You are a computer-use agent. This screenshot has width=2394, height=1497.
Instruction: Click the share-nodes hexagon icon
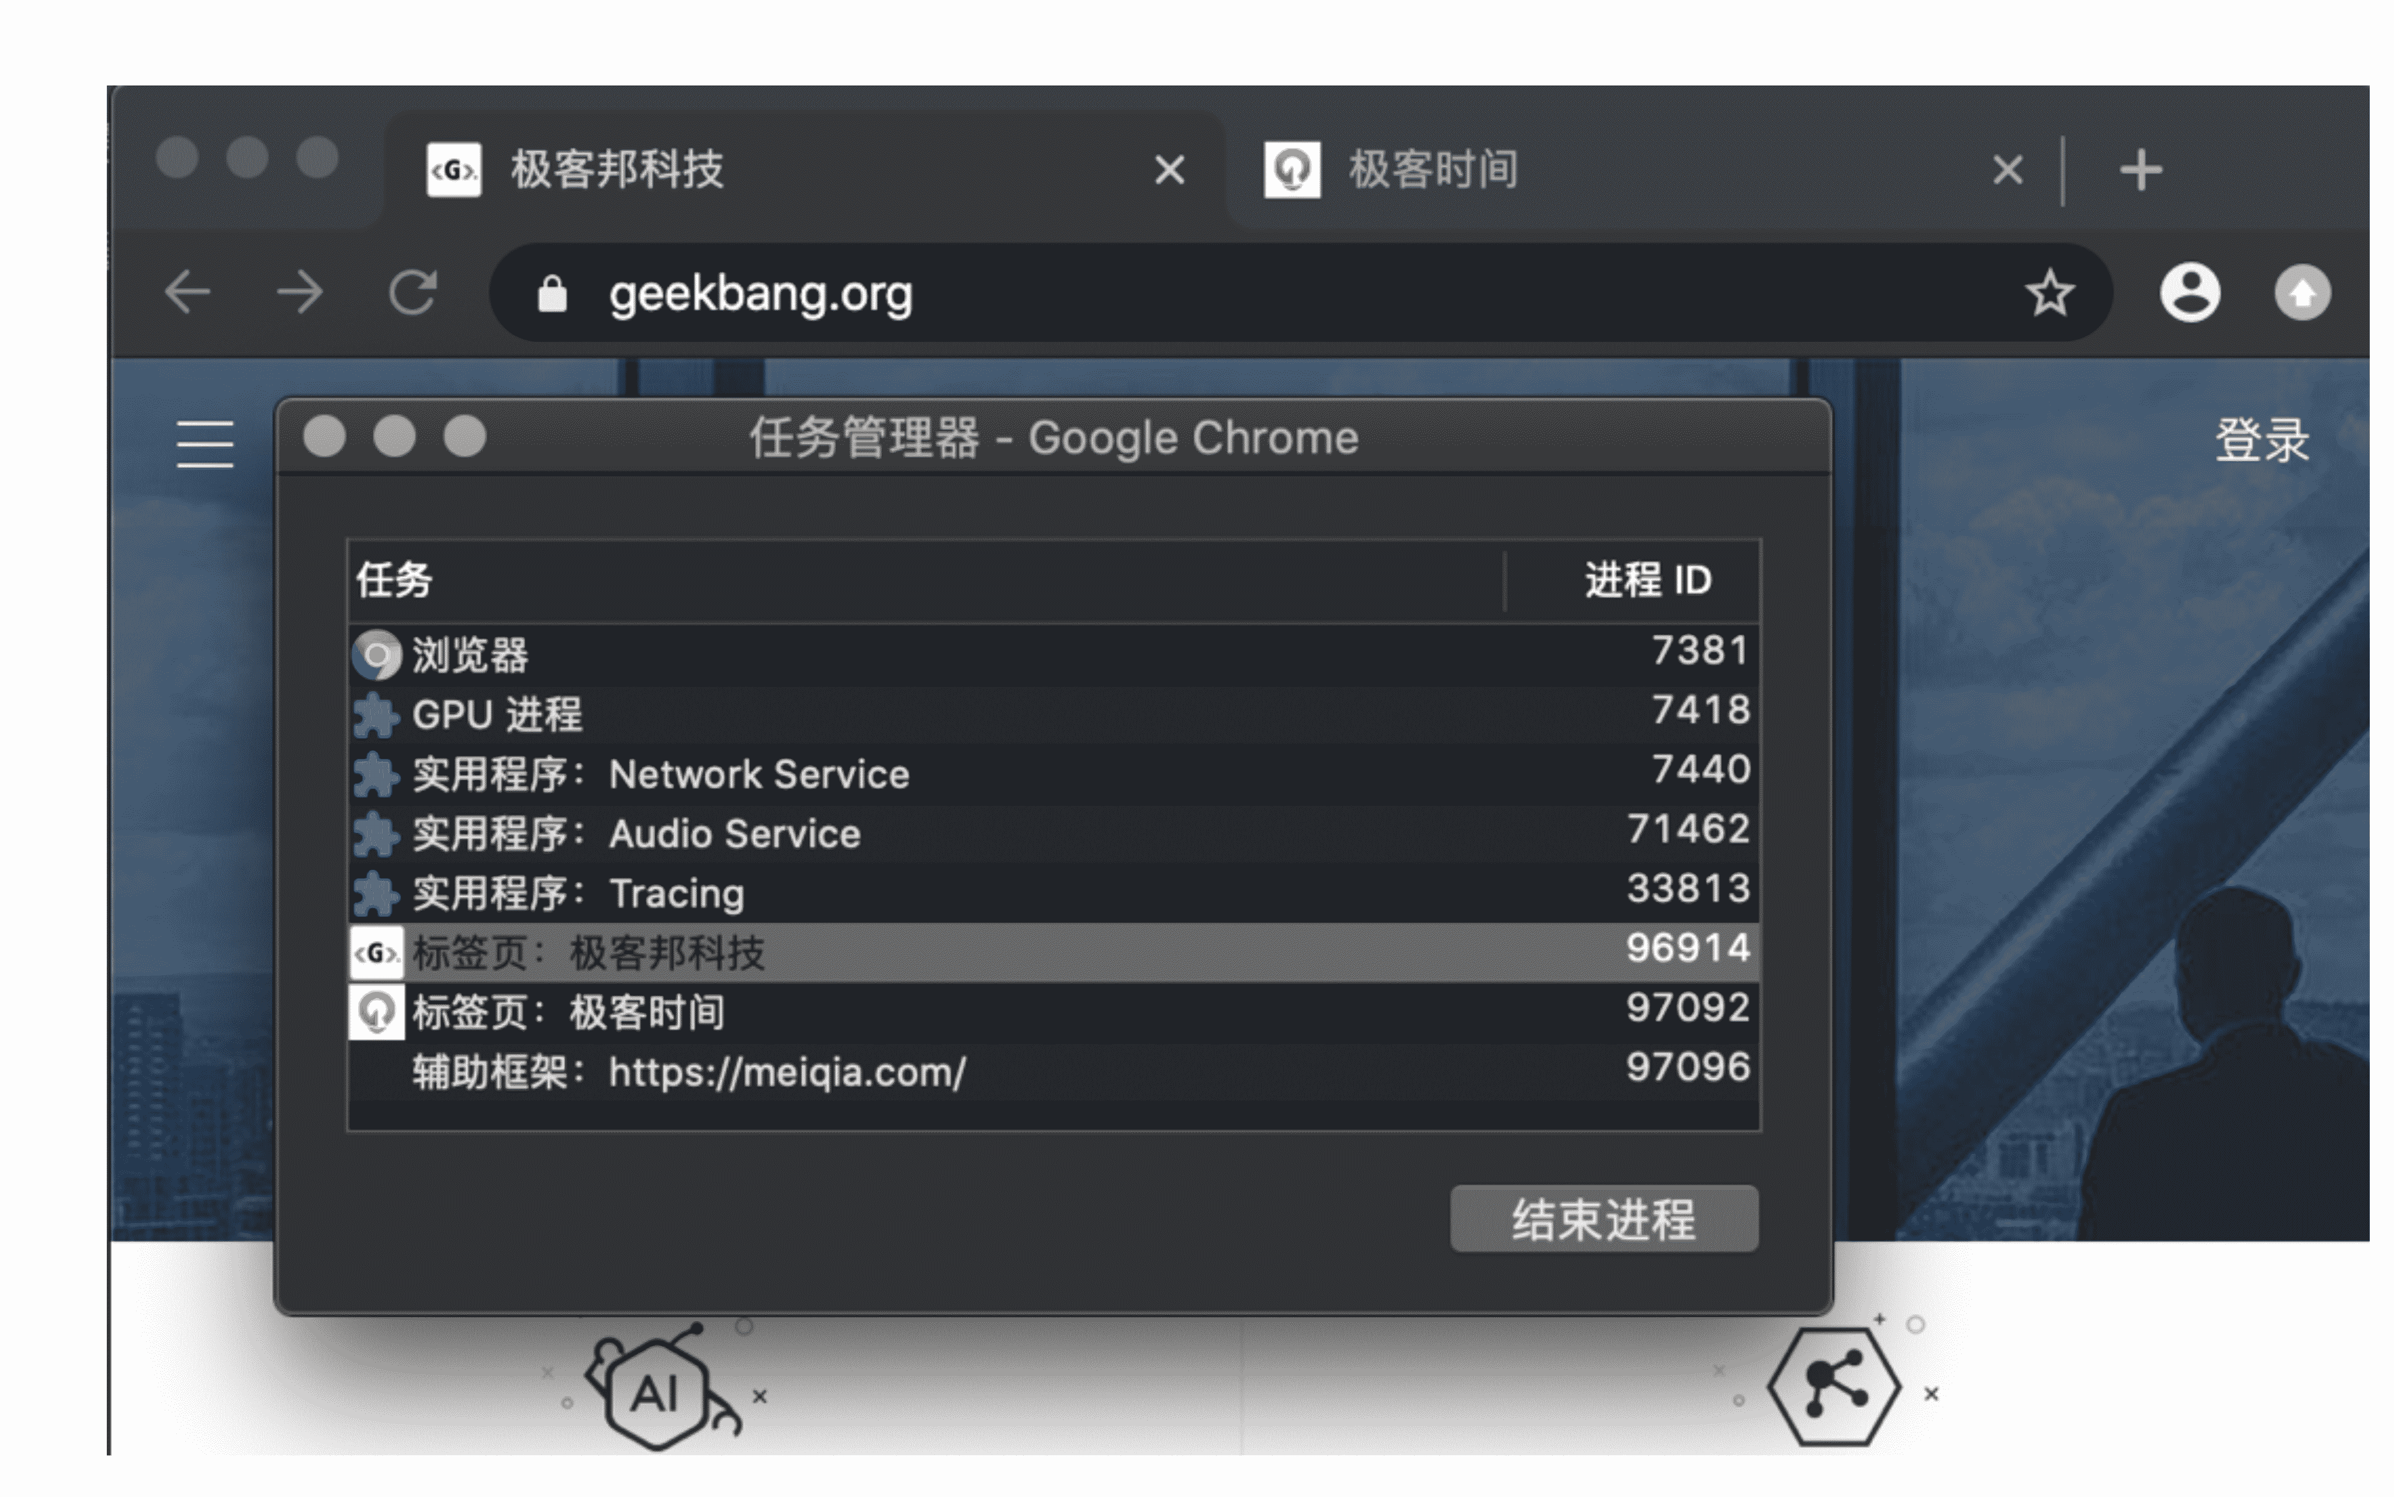[1833, 1388]
